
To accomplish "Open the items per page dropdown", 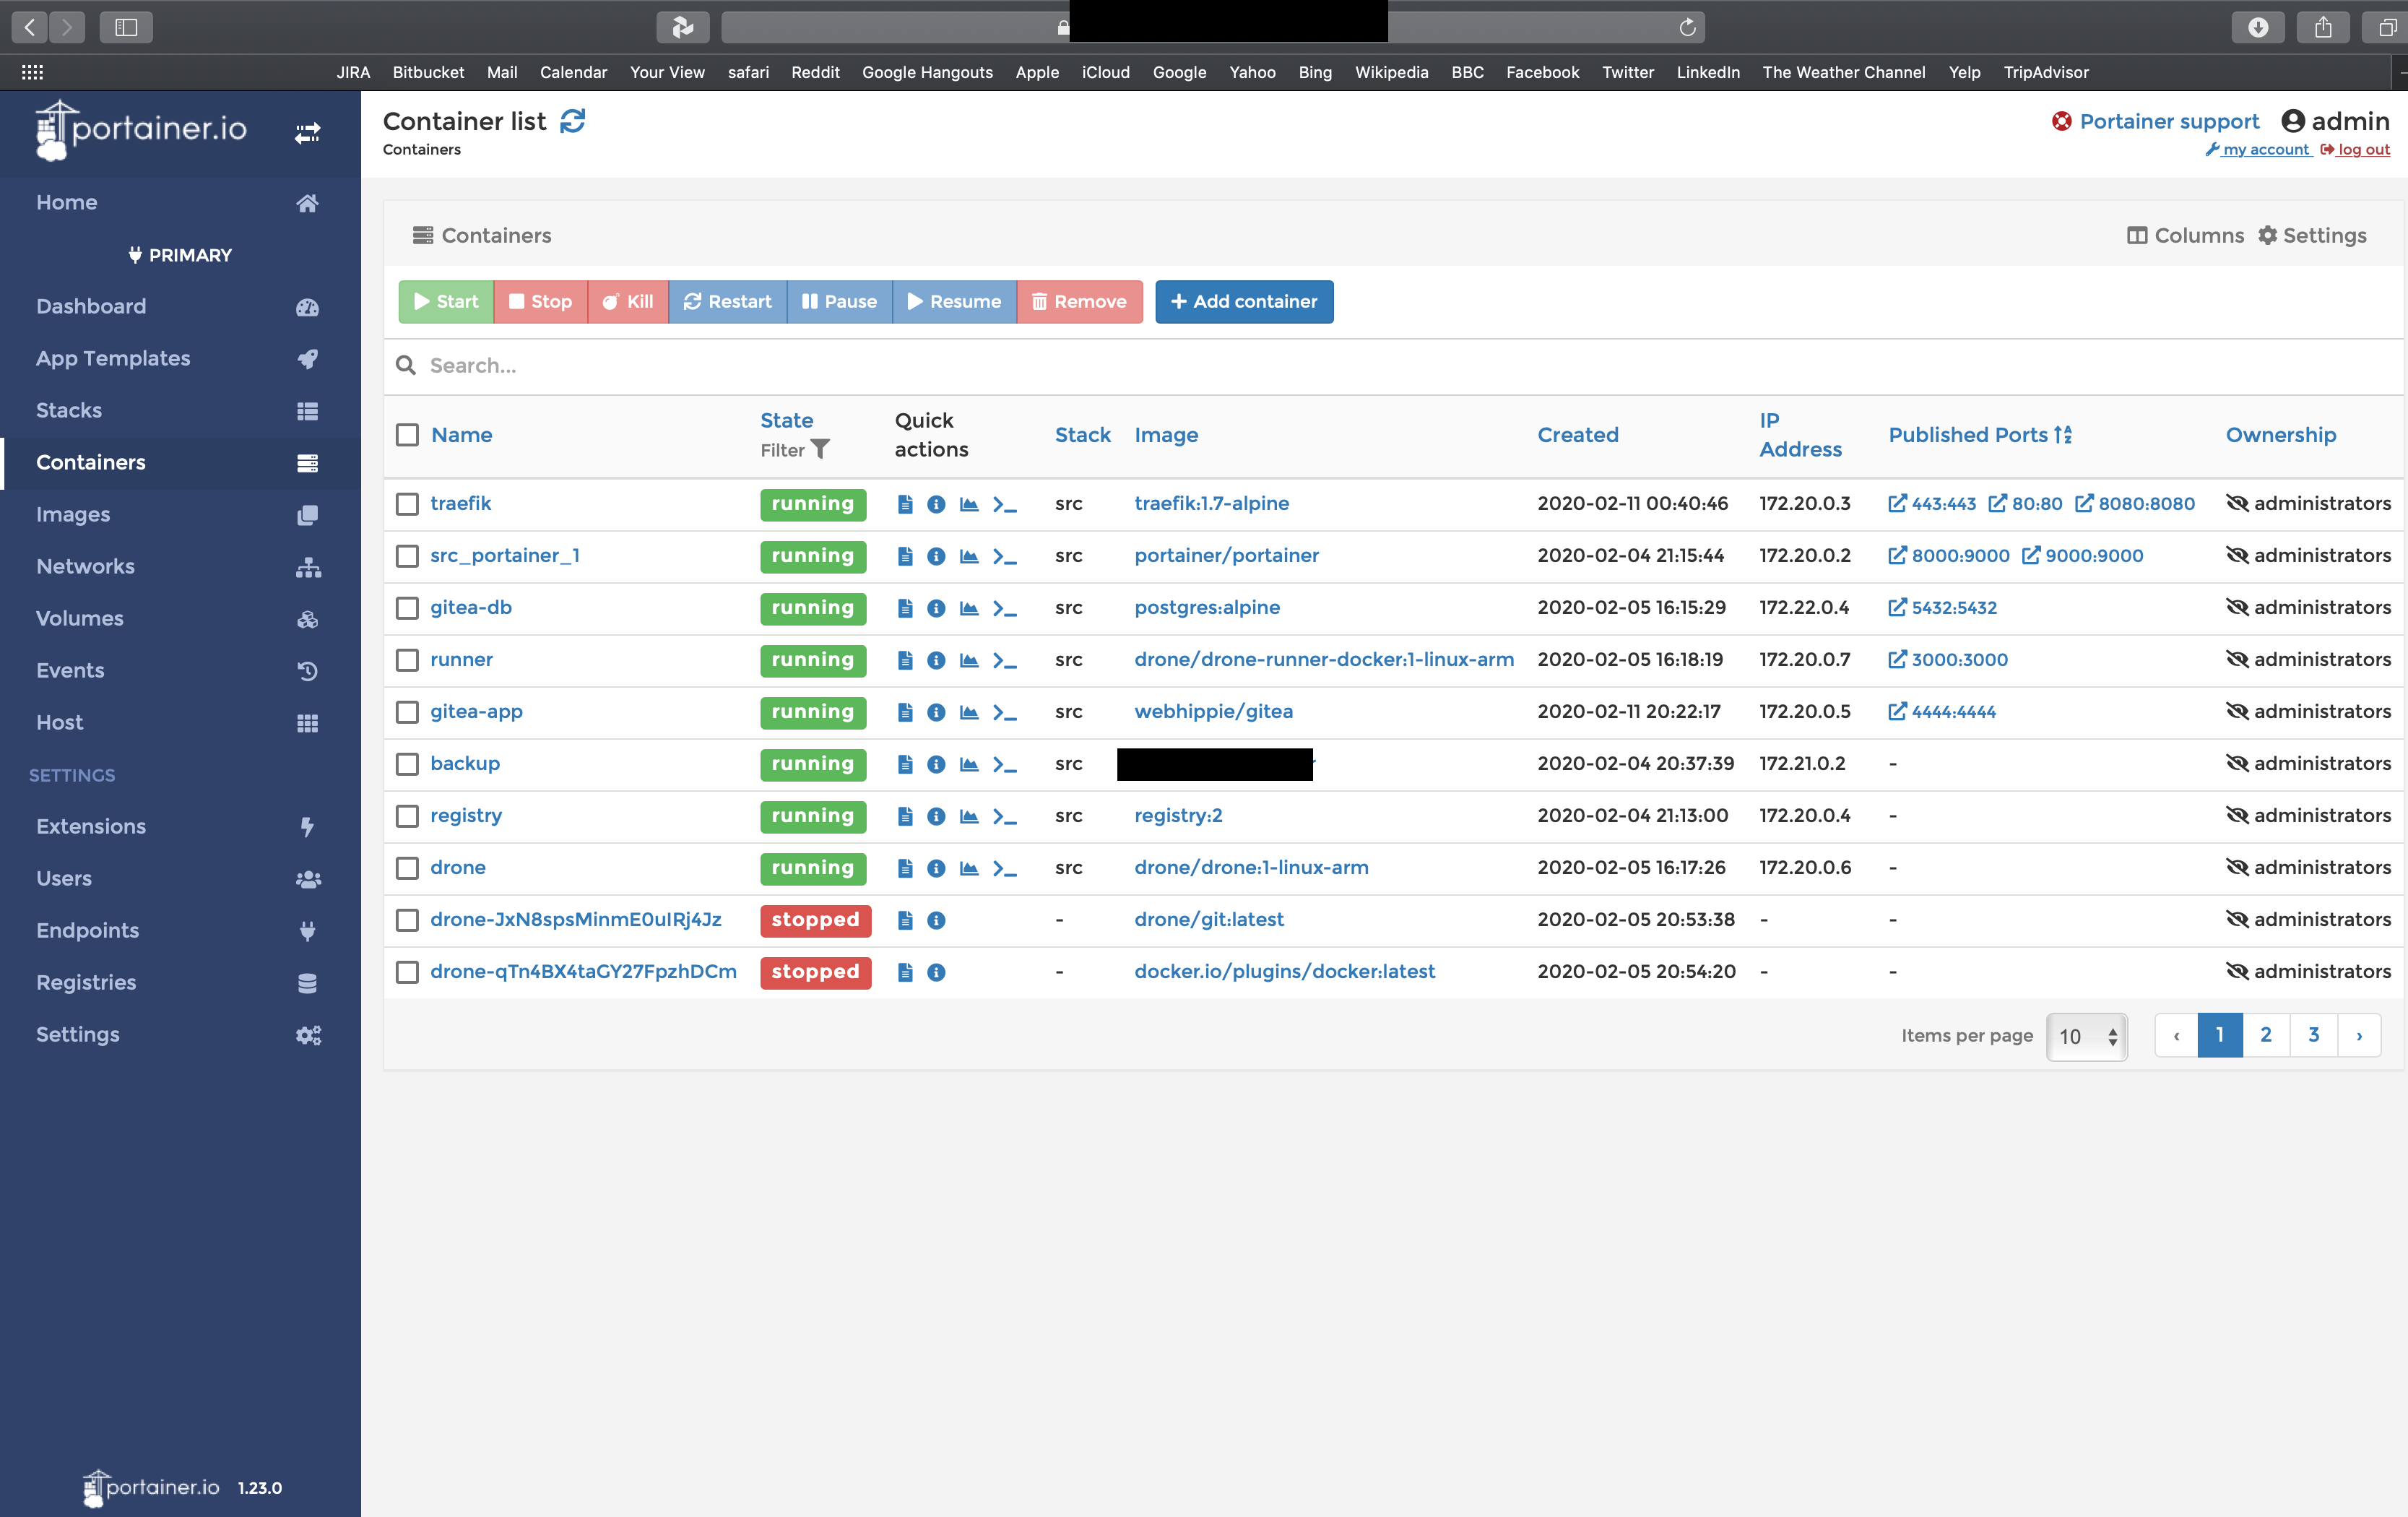I will click(x=2087, y=1036).
